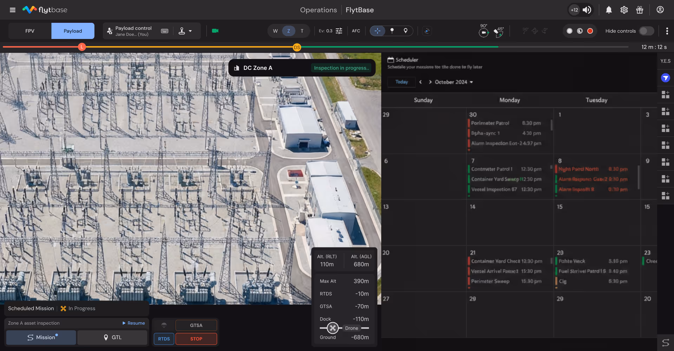This screenshot has width=674, height=351.
Task: Click Payload control Jane Doe label
Action: [x=133, y=31]
